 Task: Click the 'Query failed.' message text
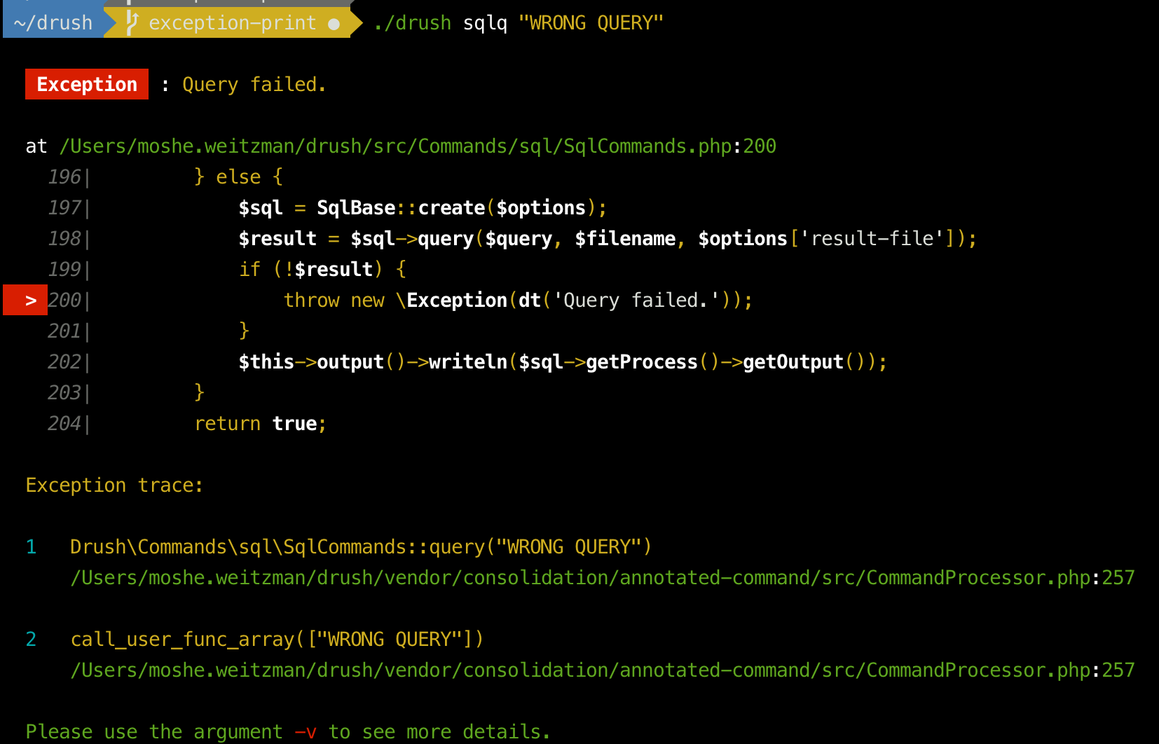coord(254,84)
